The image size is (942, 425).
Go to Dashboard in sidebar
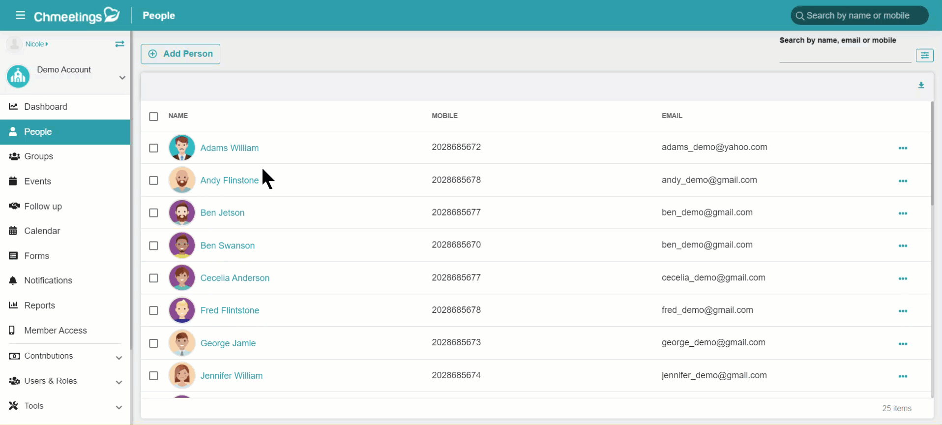tap(65, 107)
